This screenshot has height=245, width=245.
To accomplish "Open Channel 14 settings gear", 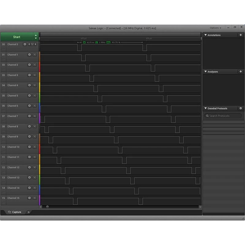I will (29, 188).
